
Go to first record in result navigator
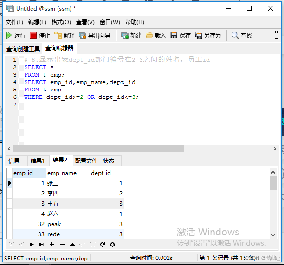click(x=11, y=245)
